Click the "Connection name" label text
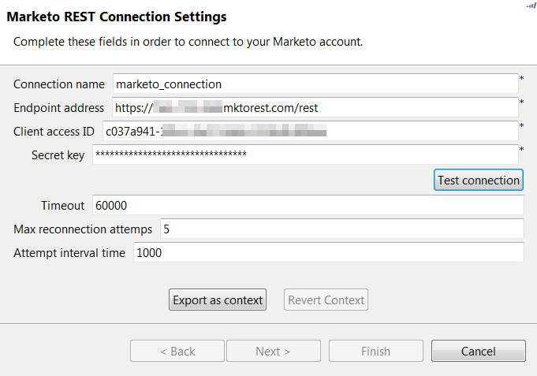The height and width of the screenshot is (376, 537). (59, 84)
